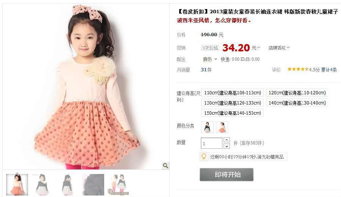Increase quantity with the up arrow

(227, 140)
